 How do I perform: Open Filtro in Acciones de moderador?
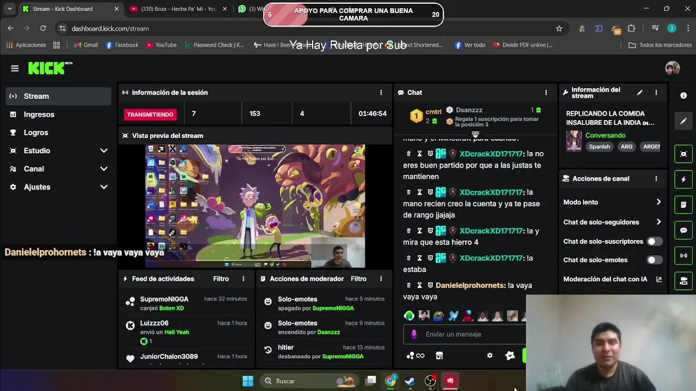(x=358, y=279)
